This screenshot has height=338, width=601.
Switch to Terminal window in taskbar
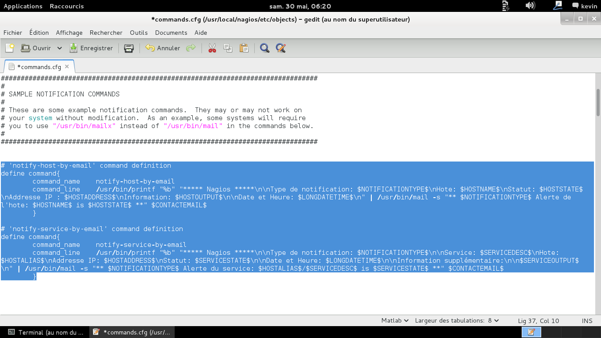[x=45, y=332]
